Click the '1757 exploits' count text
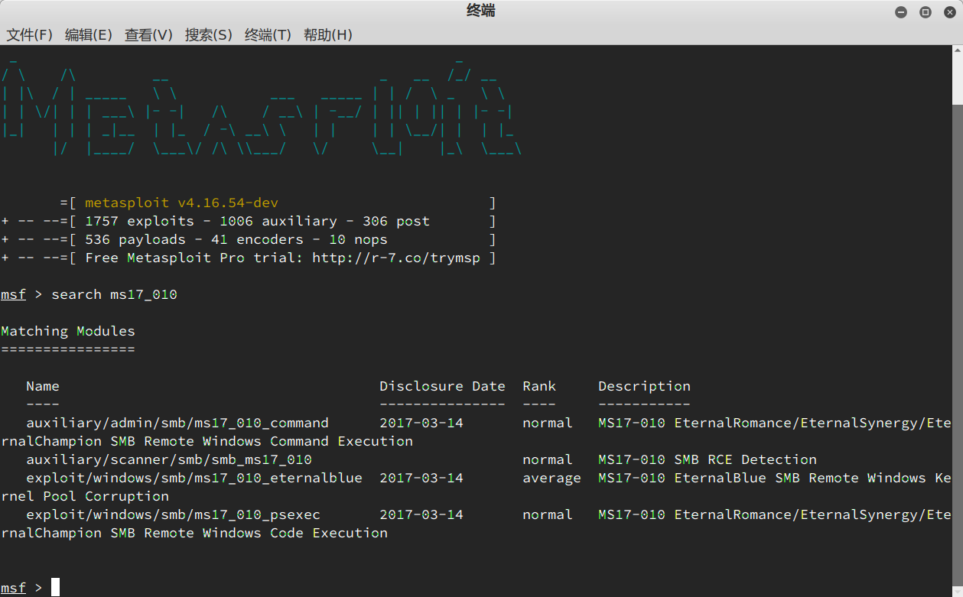 click(x=139, y=221)
